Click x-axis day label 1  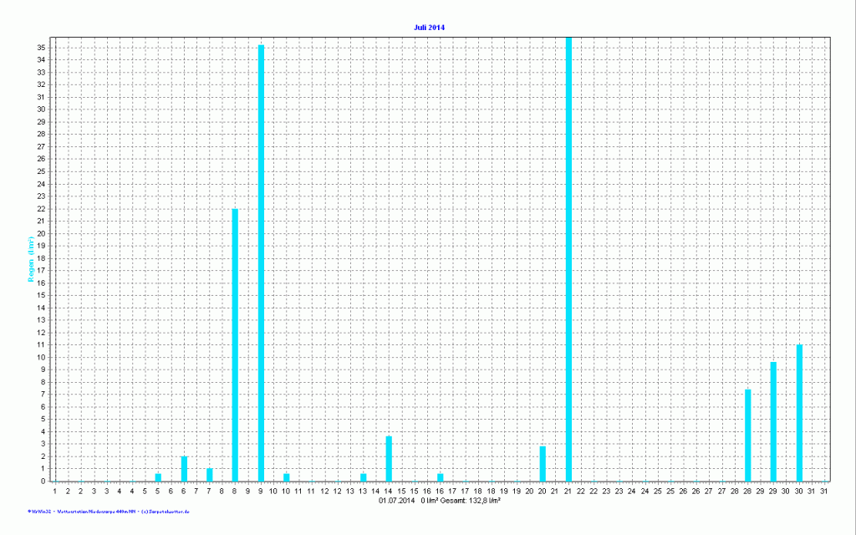pos(55,492)
